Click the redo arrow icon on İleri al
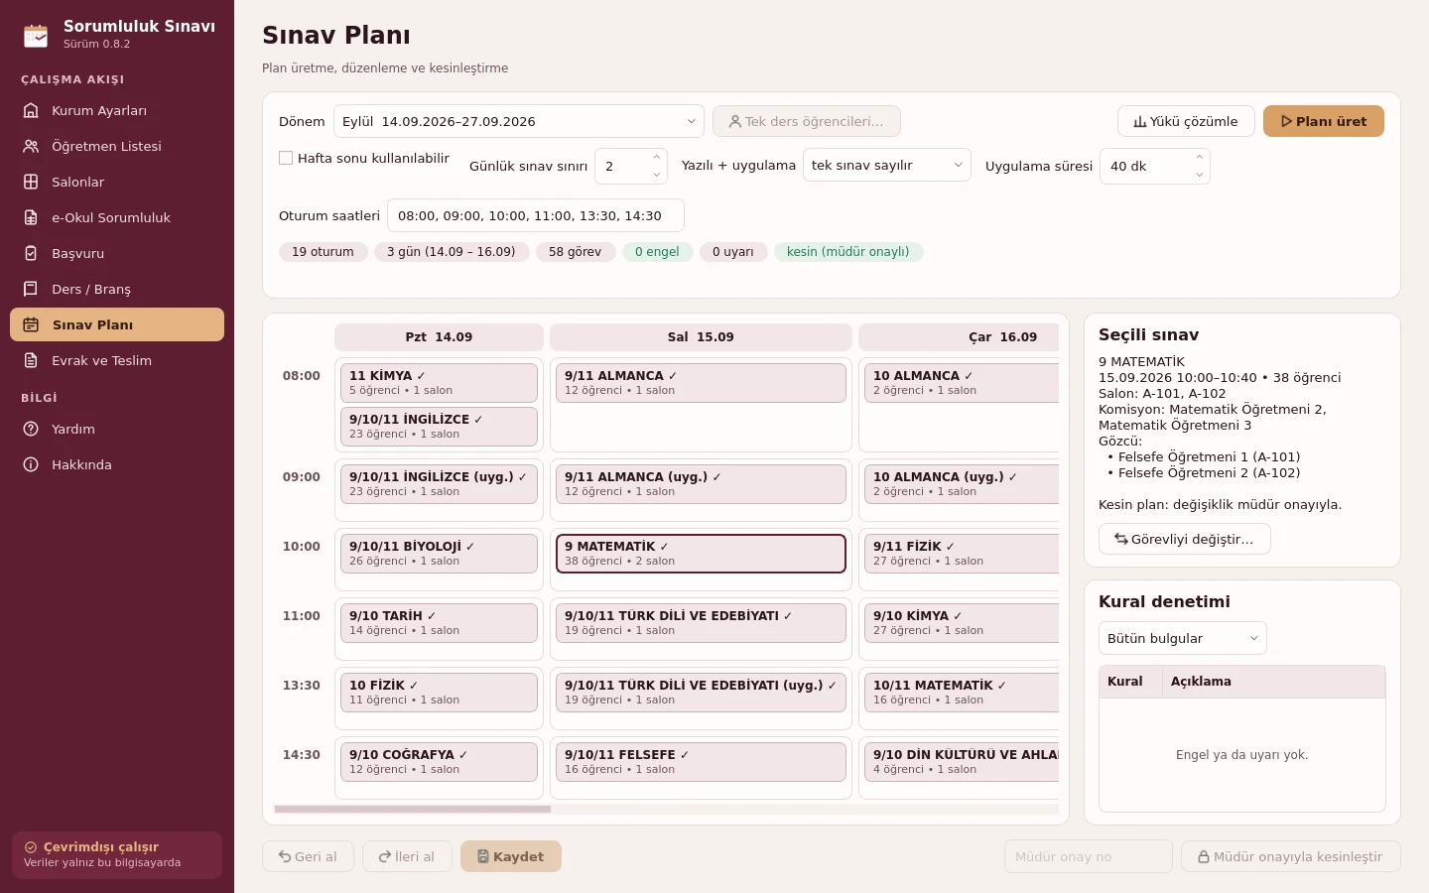This screenshot has width=1429, height=893. (x=385, y=856)
